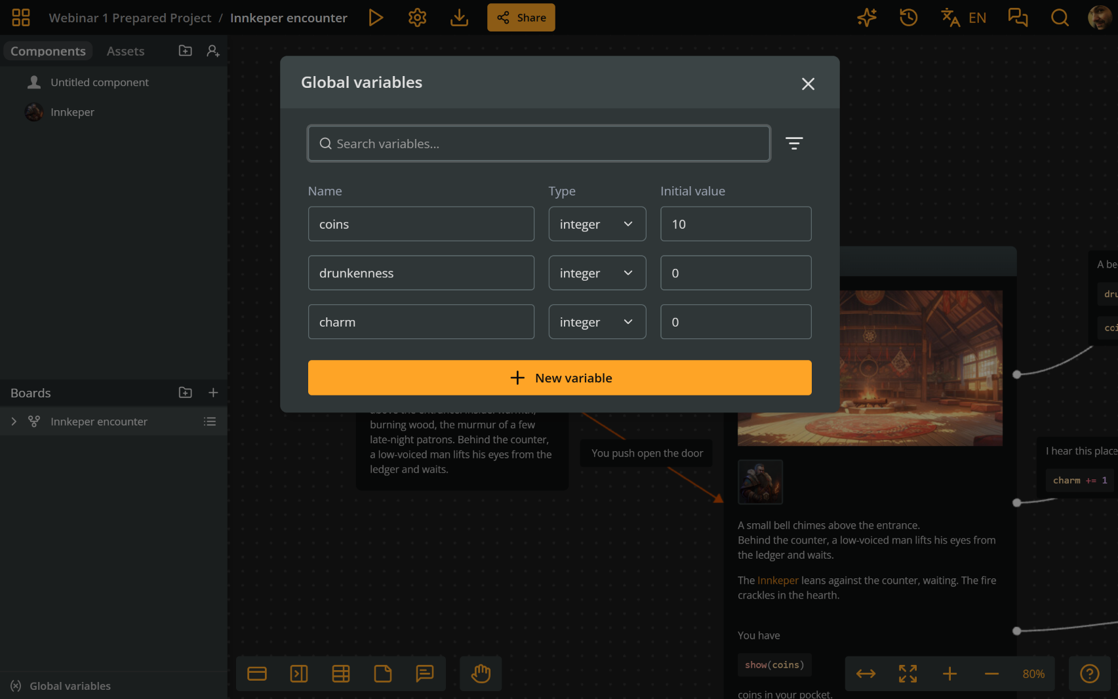Zoom in with the plus button
Image resolution: width=1118 pixels, height=699 pixels.
(950, 673)
